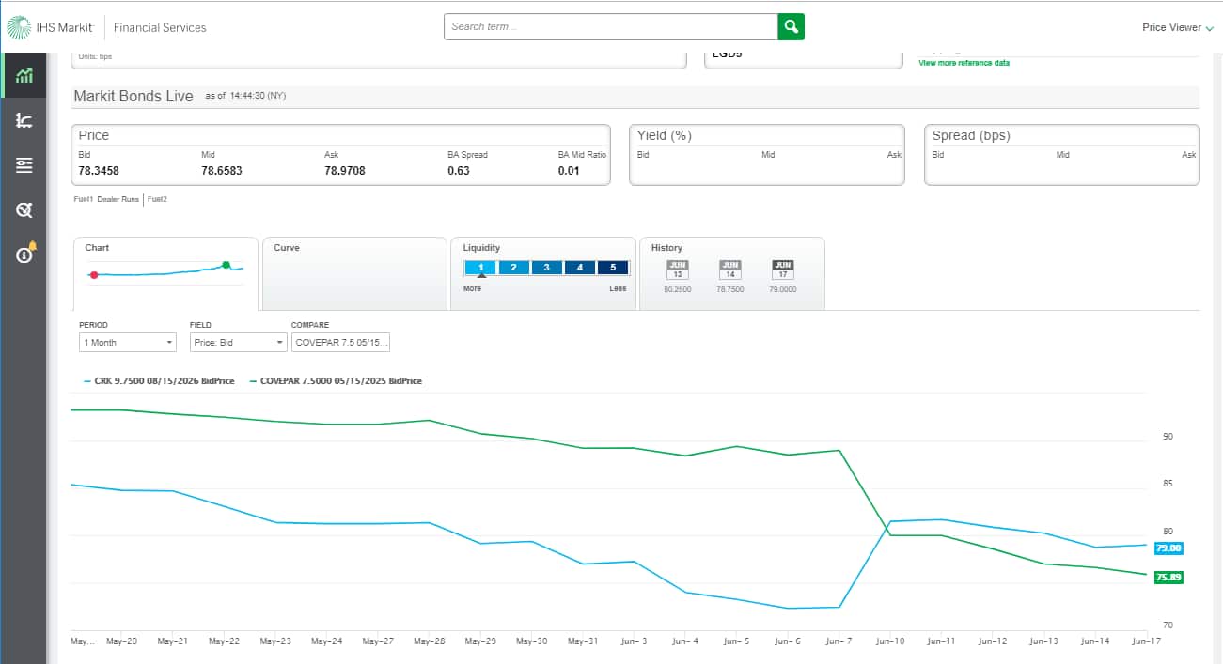This screenshot has width=1223, height=664.
Task: Click the Ask price value 78.9708
Action: [345, 171]
